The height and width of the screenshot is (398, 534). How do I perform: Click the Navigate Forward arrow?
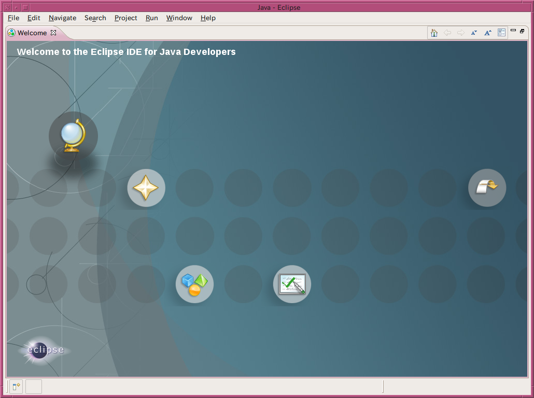click(x=461, y=33)
